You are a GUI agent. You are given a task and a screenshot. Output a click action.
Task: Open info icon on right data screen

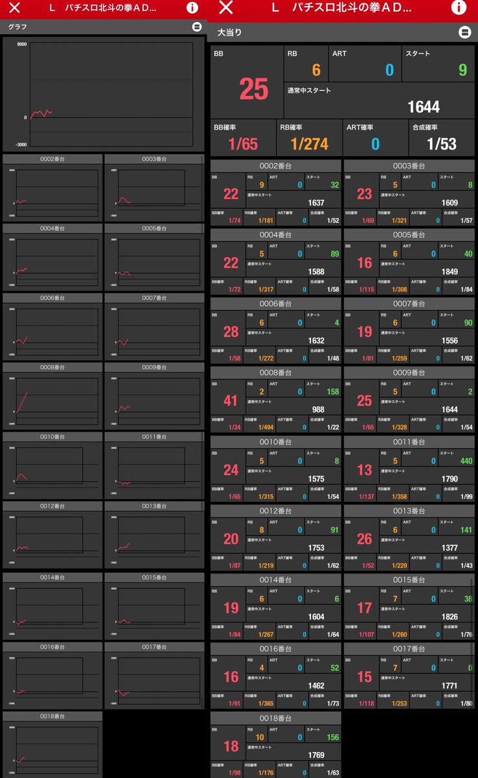(x=459, y=8)
